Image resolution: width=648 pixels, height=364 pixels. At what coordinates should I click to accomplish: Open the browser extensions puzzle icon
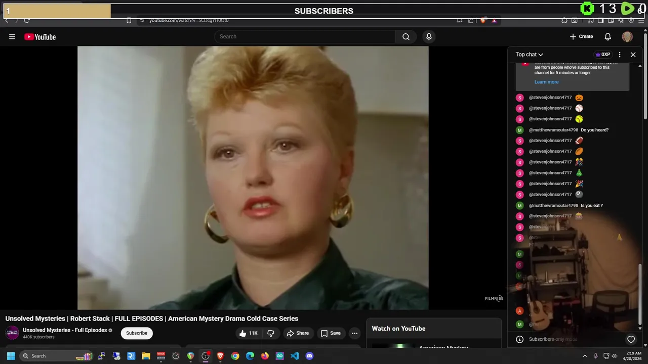pos(564,20)
